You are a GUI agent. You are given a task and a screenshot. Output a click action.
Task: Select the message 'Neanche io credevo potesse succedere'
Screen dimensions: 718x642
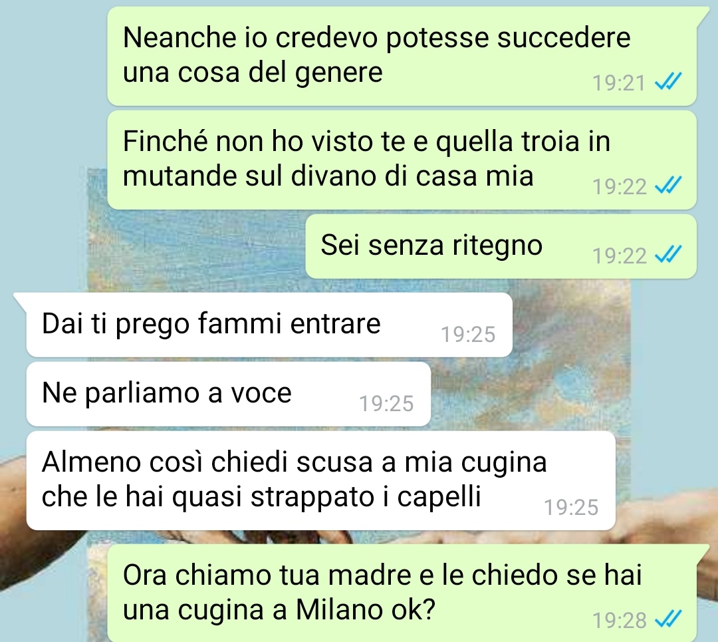pos(402,57)
